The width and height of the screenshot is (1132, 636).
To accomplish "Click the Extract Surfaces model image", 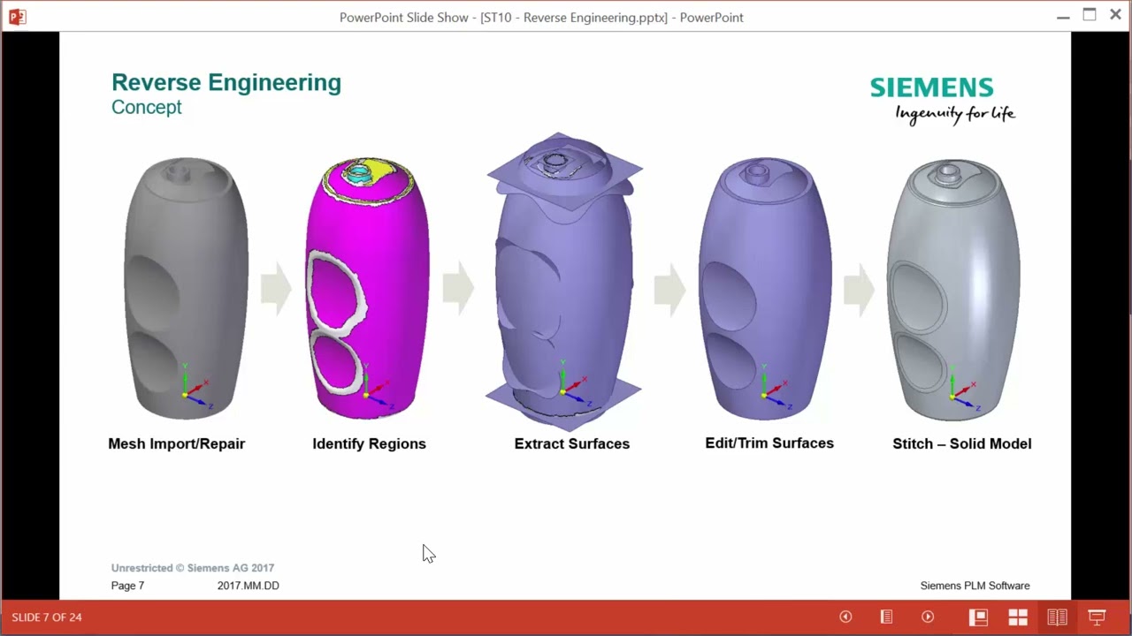I will (x=564, y=282).
